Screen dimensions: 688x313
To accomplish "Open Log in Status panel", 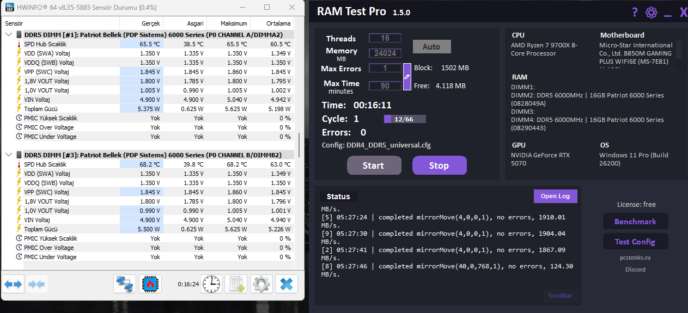I will pos(555,196).
